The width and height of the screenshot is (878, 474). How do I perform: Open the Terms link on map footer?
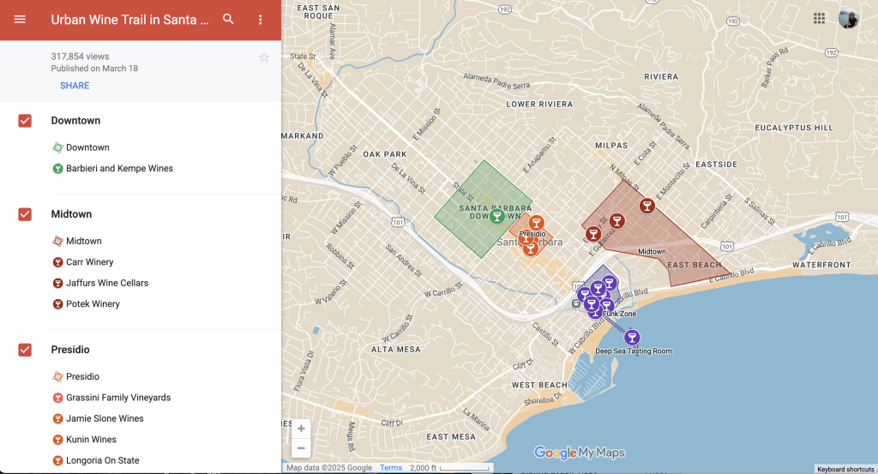coord(391,468)
